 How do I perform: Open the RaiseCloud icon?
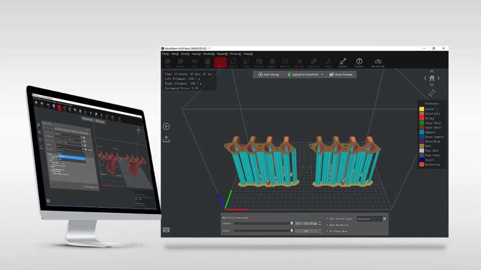coord(378,62)
